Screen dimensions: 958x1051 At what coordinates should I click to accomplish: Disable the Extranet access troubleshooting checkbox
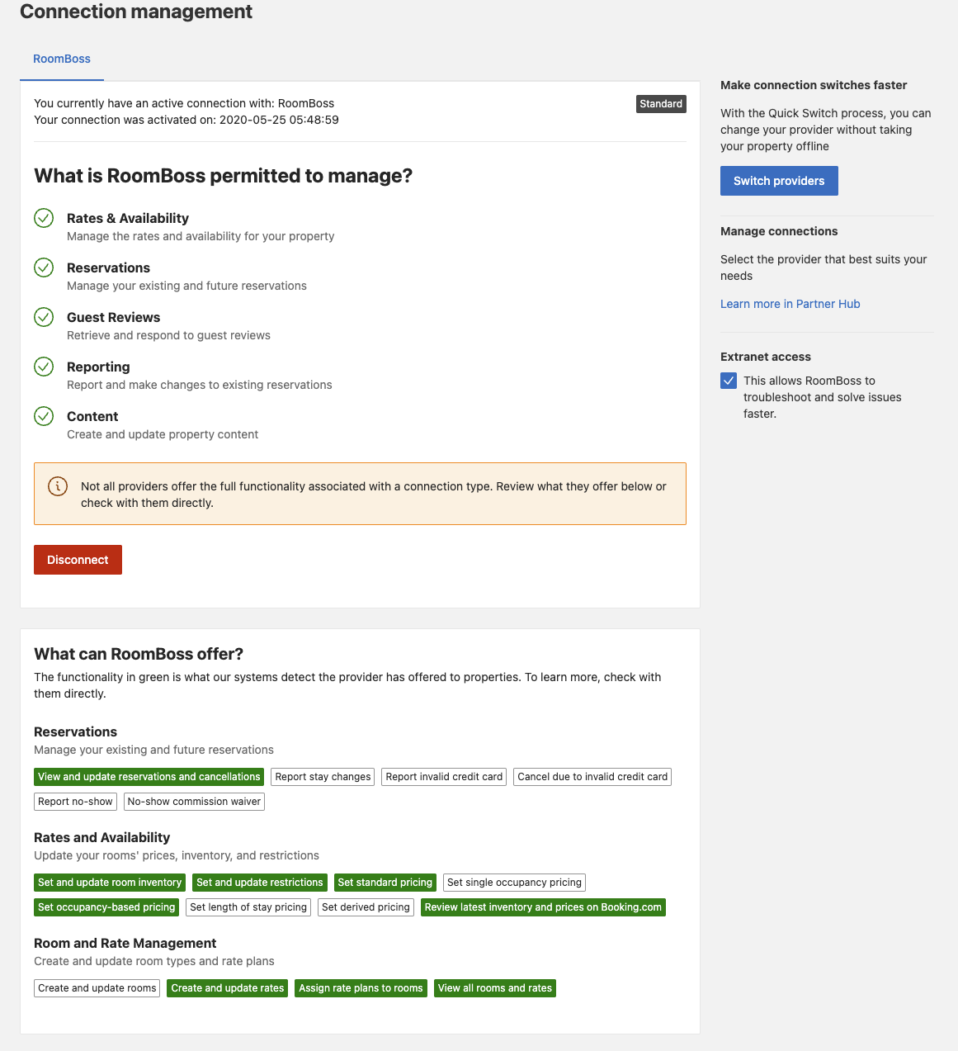coord(729,381)
